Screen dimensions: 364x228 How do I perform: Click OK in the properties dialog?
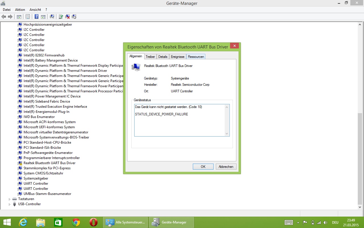point(203,167)
